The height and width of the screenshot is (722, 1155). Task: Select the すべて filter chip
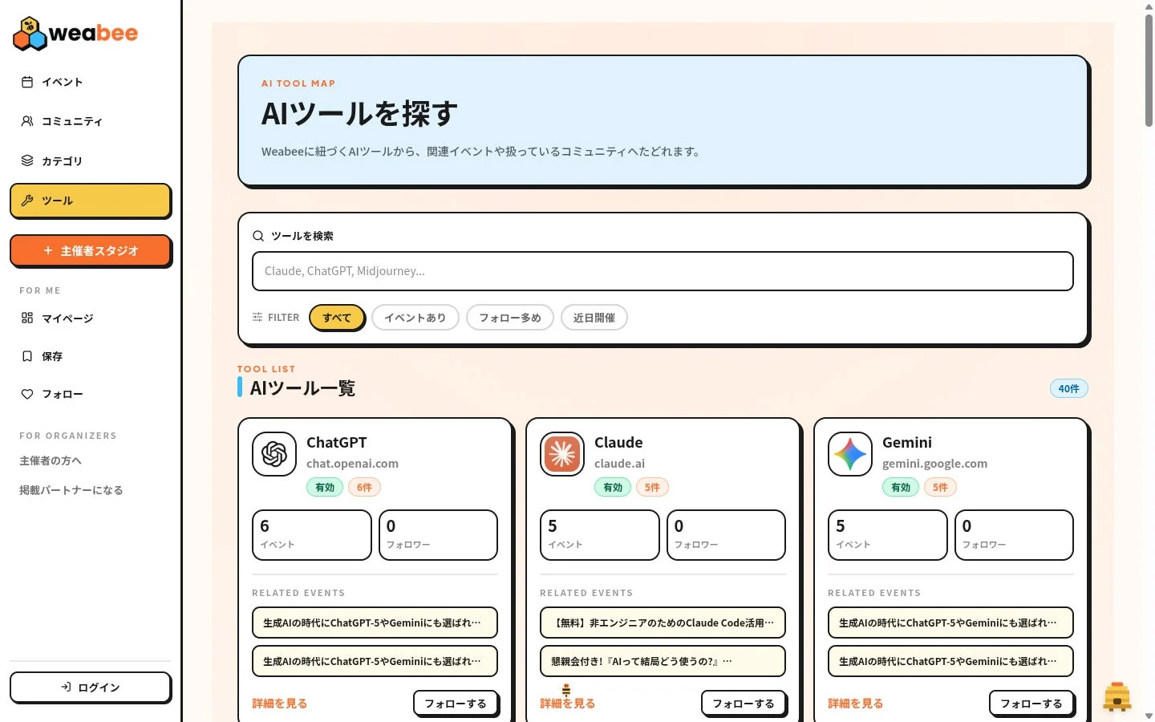337,318
